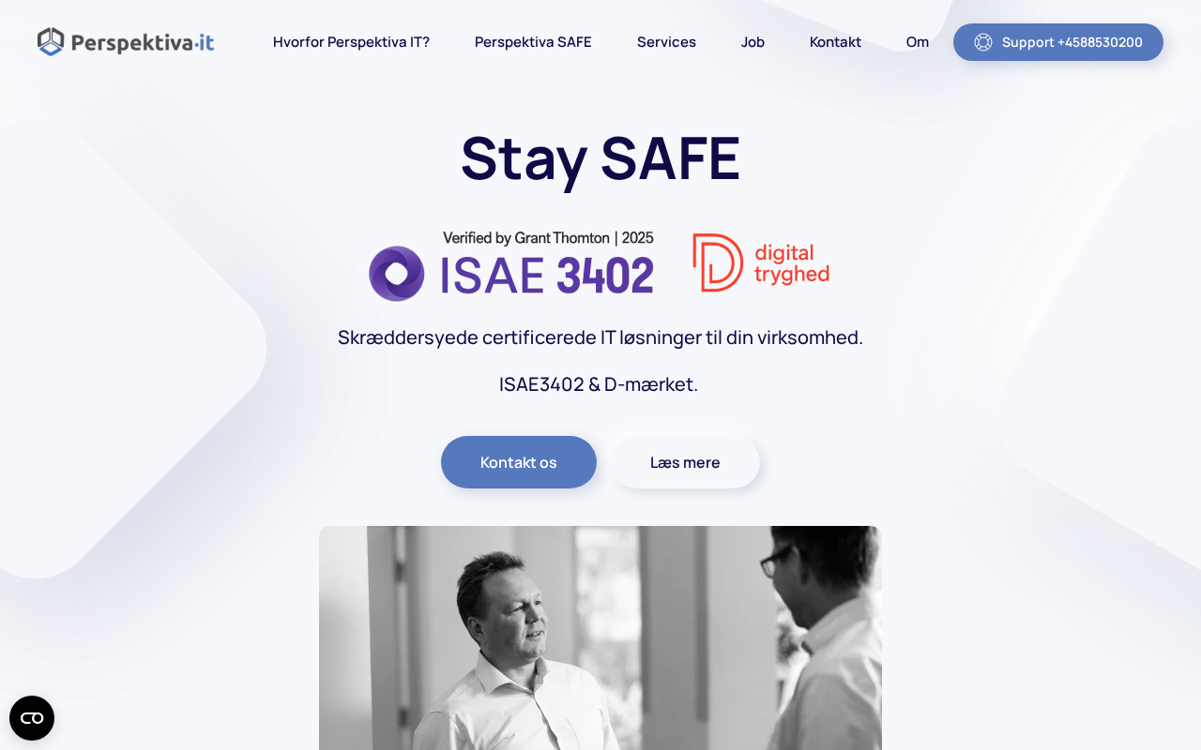
Task: Expand the Services navigation item
Action: [666, 42]
